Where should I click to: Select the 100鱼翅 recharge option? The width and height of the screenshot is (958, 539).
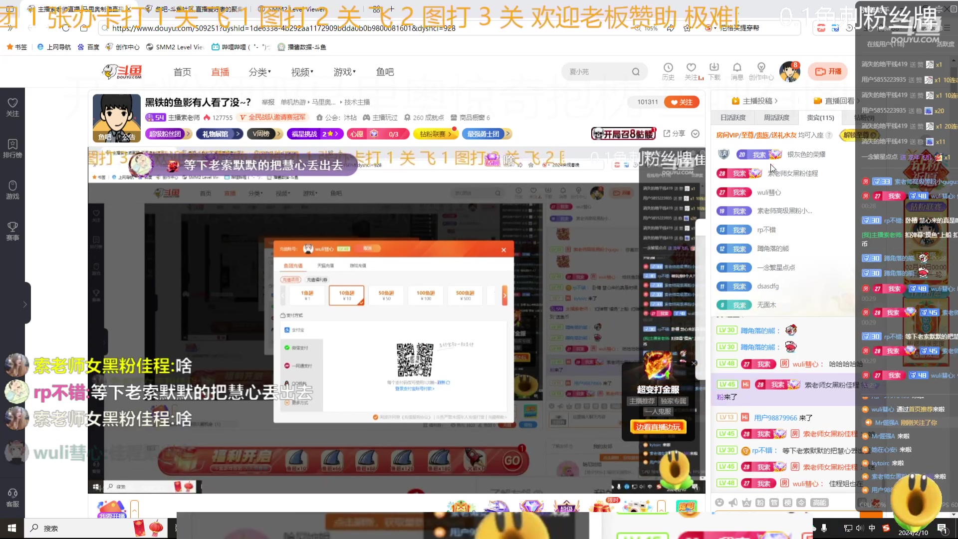point(426,295)
